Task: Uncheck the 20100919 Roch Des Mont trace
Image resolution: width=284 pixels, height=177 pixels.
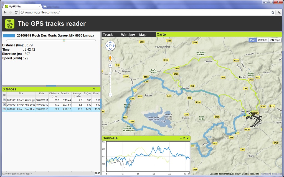Action: tap(4, 109)
